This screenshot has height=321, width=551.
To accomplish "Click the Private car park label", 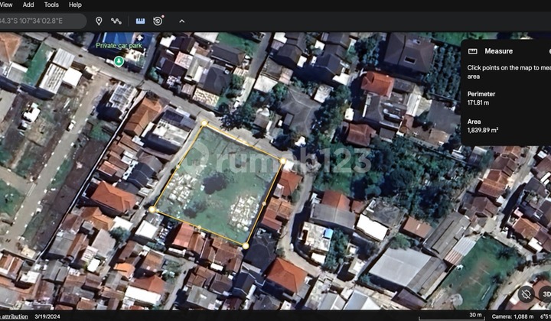I will (x=119, y=46).
